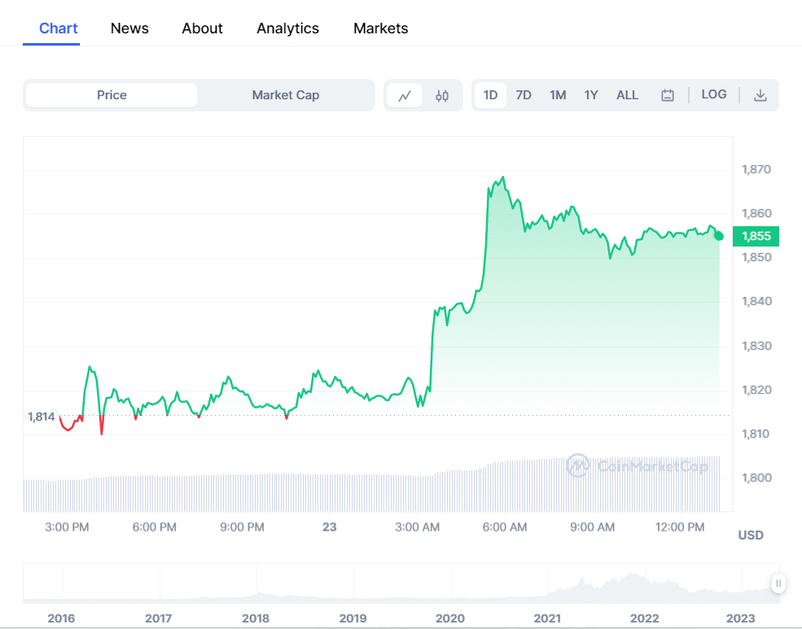Switch to line chart view icon
The height and width of the screenshot is (629, 802).
click(x=405, y=95)
